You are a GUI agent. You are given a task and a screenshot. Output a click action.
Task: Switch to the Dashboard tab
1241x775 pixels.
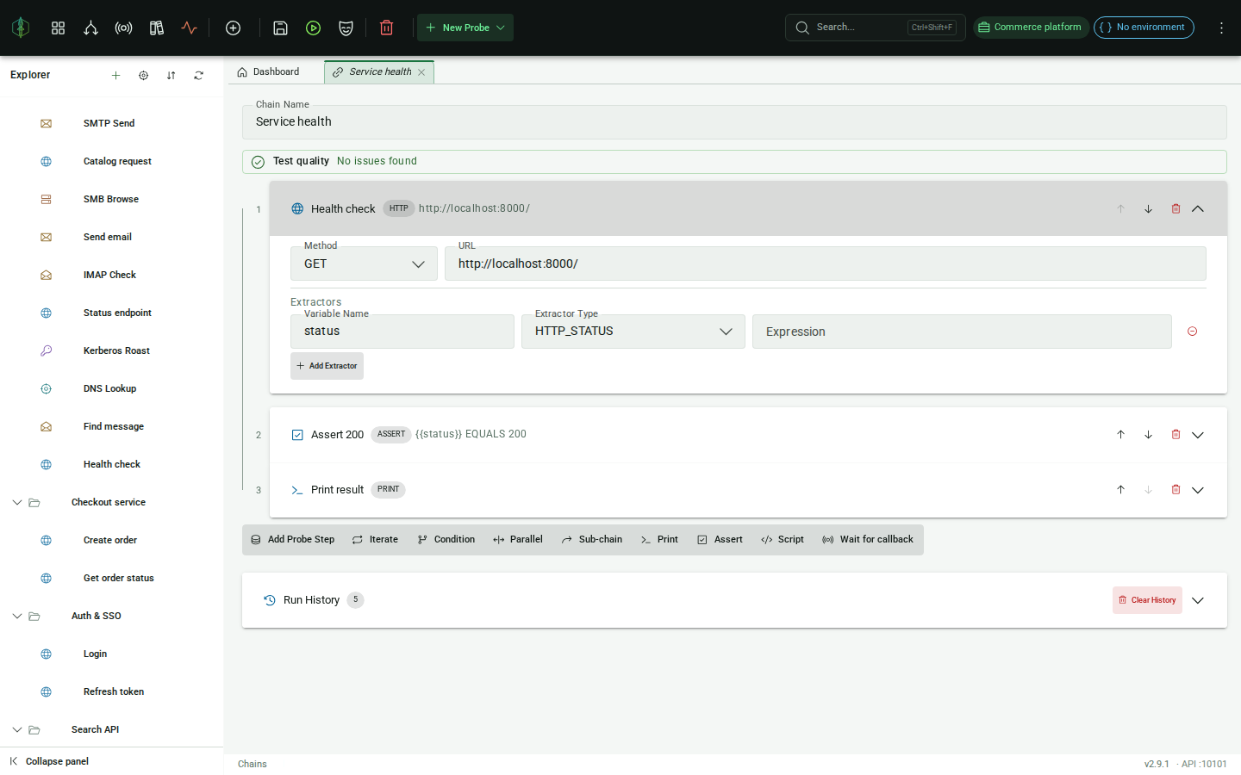[268, 72]
